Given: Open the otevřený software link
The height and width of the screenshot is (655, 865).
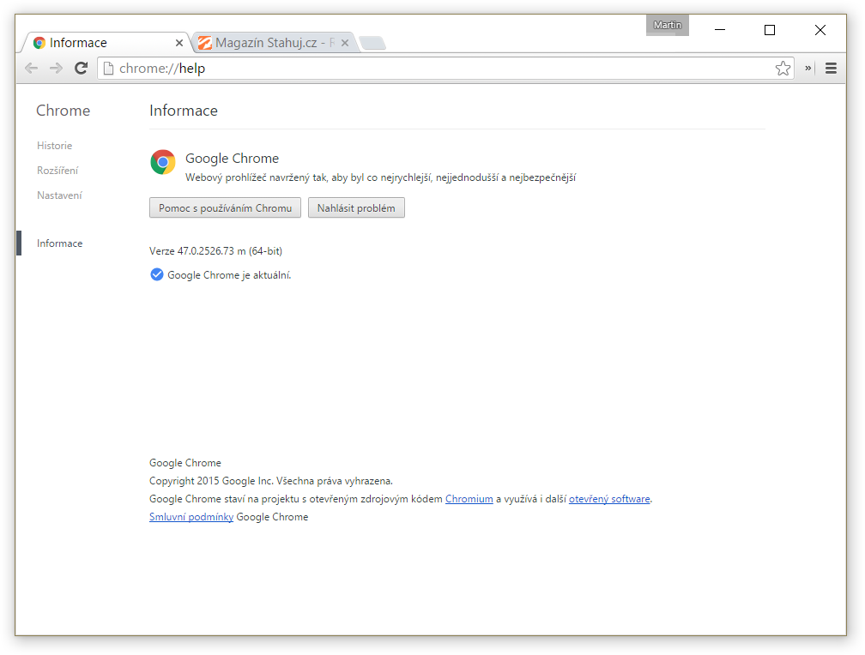Looking at the screenshot, I should point(609,499).
